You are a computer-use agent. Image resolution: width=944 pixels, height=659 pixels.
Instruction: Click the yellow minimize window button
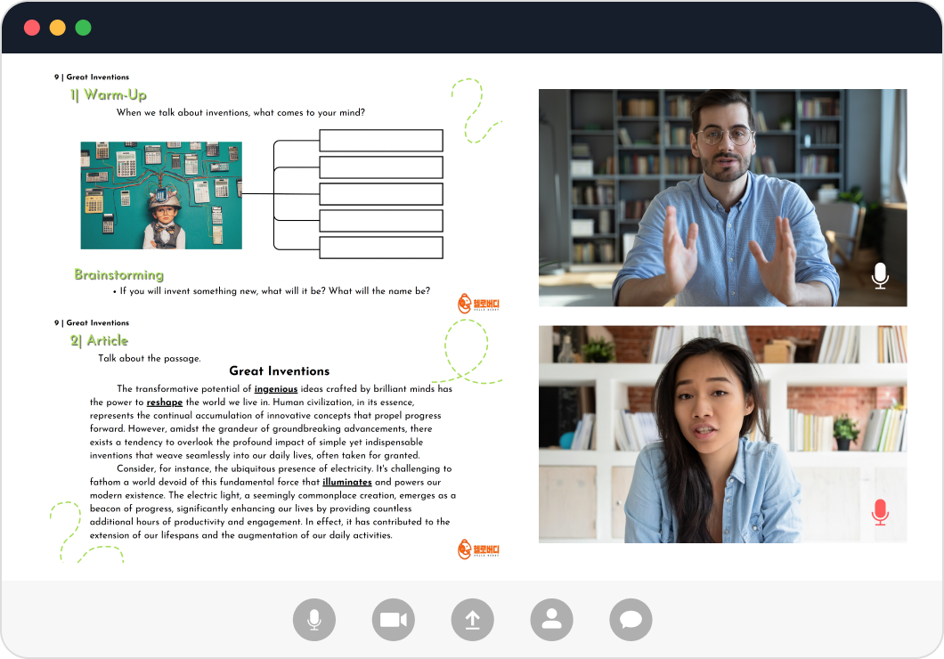coord(58,28)
